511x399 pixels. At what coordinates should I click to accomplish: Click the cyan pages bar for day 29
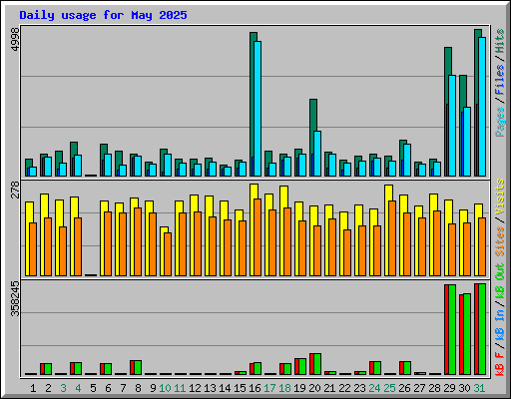click(x=452, y=126)
